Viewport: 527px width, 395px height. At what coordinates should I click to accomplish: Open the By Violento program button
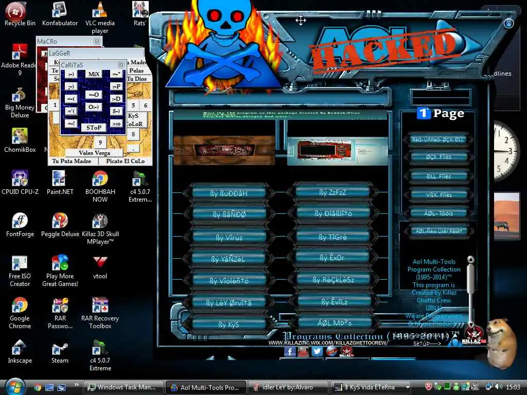229,280
